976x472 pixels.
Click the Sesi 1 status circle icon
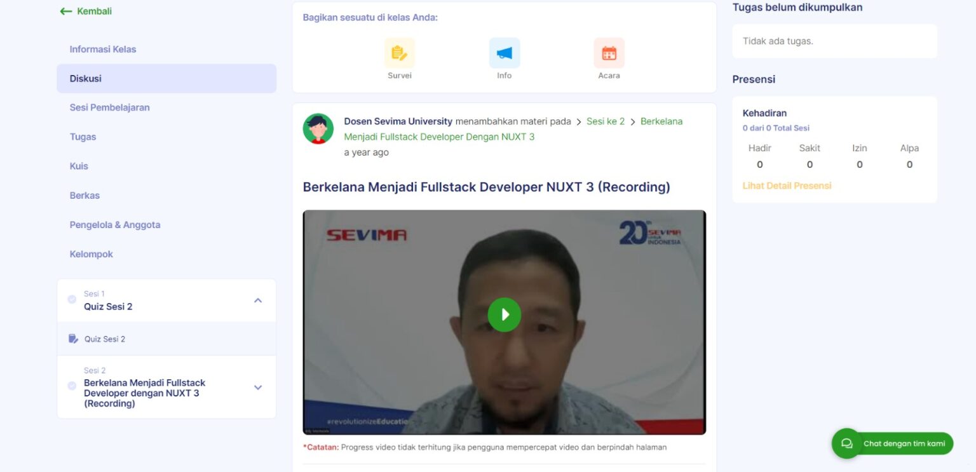pos(72,299)
